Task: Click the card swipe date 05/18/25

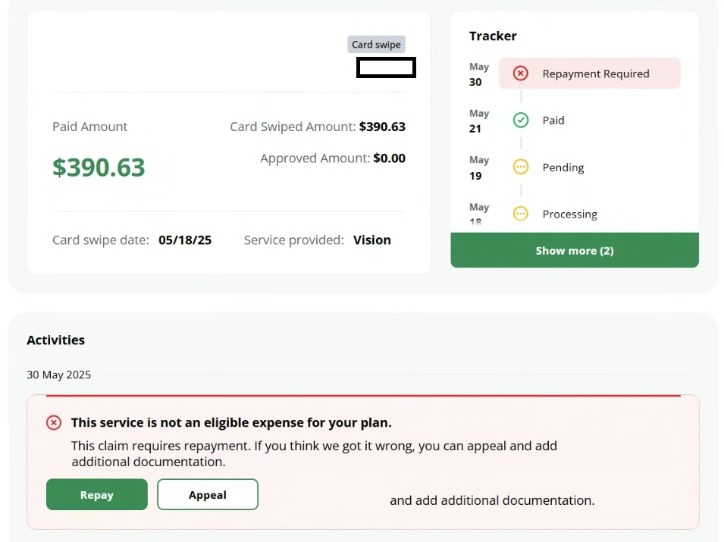Action: pyautogui.click(x=185, y=240)
